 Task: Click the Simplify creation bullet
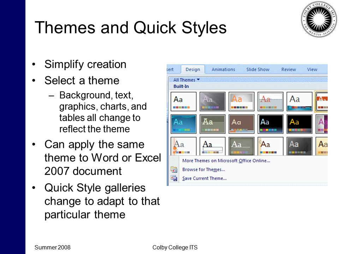point(85,64)
